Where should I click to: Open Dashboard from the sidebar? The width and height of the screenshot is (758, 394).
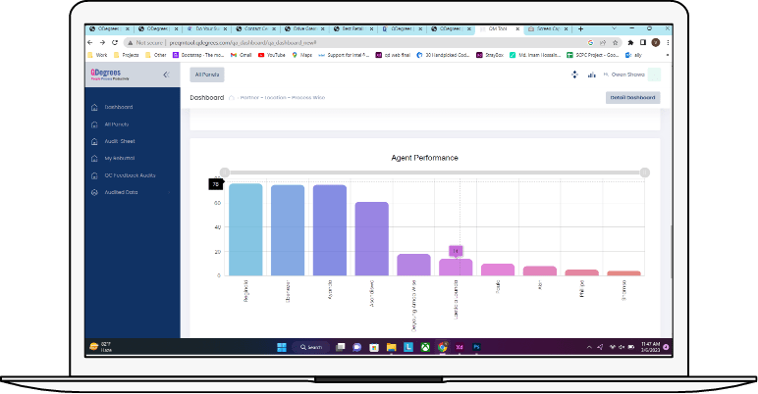(x=118, y=107)
